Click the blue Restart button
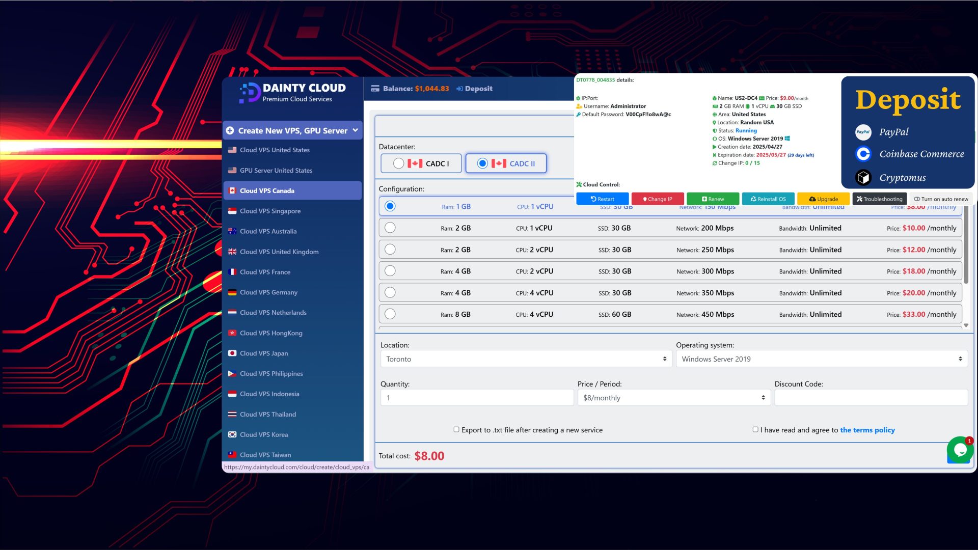978x550 pixels. [602, 199]
